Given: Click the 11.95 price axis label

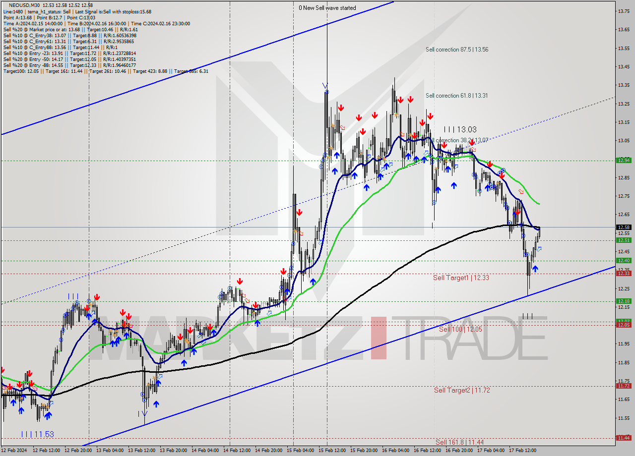Looking at the screenshot, I should tap(624, 343).
